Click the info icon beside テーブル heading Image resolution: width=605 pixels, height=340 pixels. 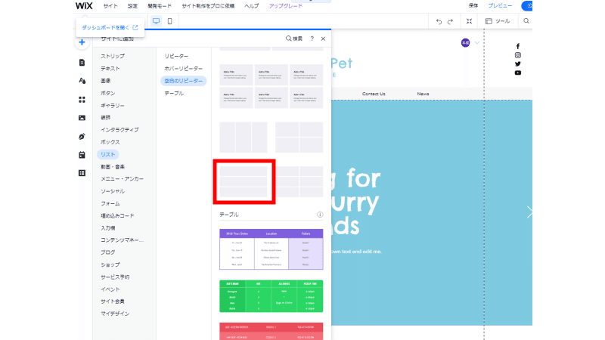(x=320, y=215)
